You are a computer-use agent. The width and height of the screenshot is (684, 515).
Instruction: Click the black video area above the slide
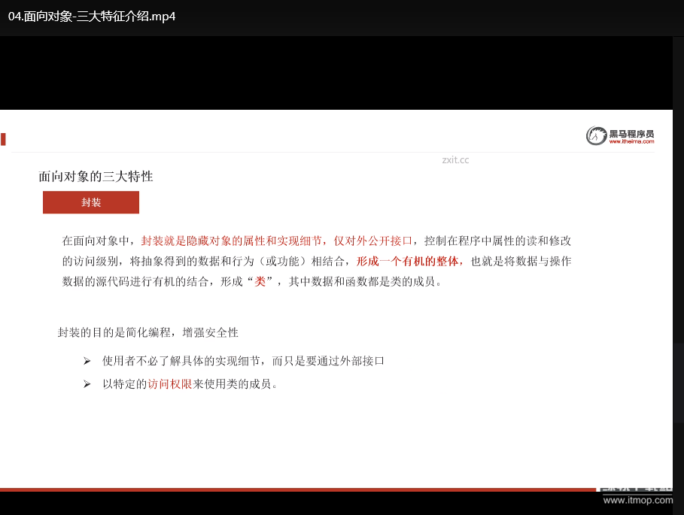click(x=336, y=73)
